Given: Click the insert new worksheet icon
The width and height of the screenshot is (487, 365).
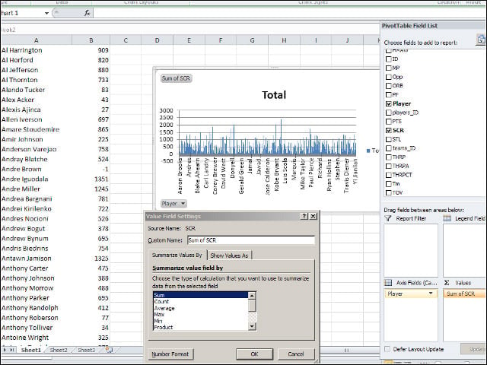Looking at the screenshot, I should (109, 350).
